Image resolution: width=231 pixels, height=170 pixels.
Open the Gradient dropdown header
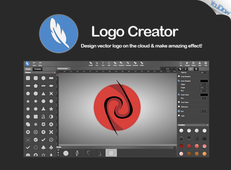point(193,125)
